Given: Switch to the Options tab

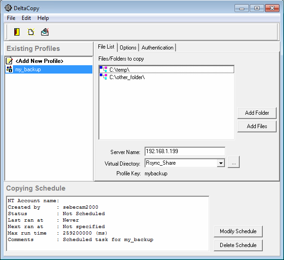Looking at the screenshot, I should (x=128, y=48).
